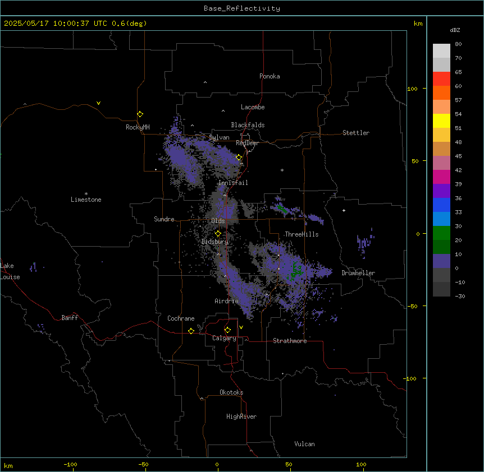Image resolution: width=484 pixels, height=472 pixels.
Task: Select the -50 tick label on the right axis
Action: [x=412, y=306]
